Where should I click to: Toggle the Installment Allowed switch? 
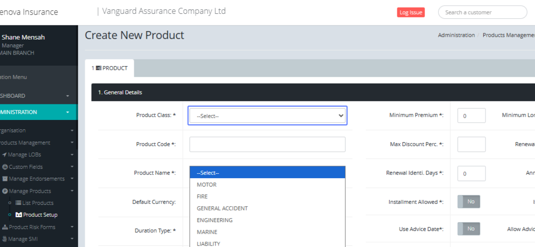click(x=469, y=202)
